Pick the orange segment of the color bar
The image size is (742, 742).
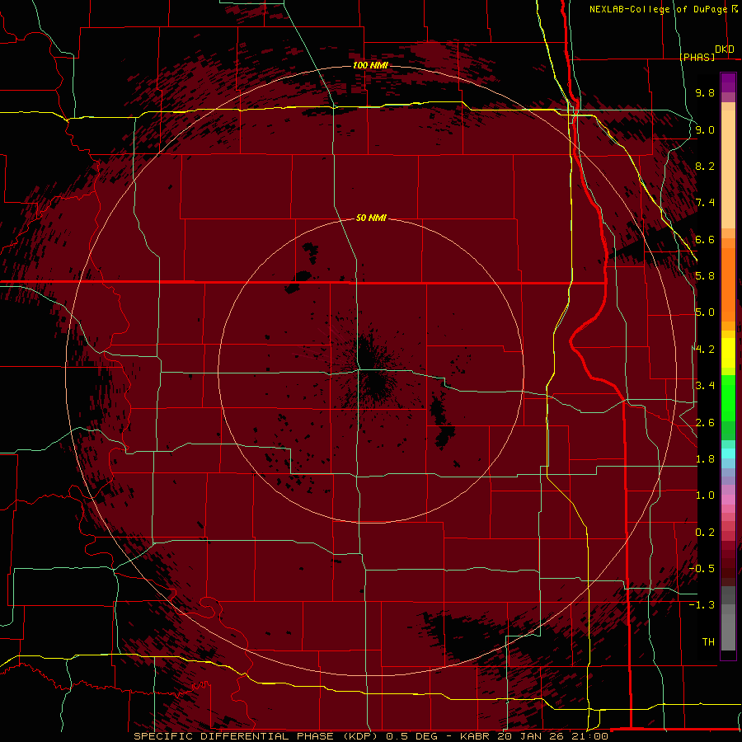click(728, 284)
